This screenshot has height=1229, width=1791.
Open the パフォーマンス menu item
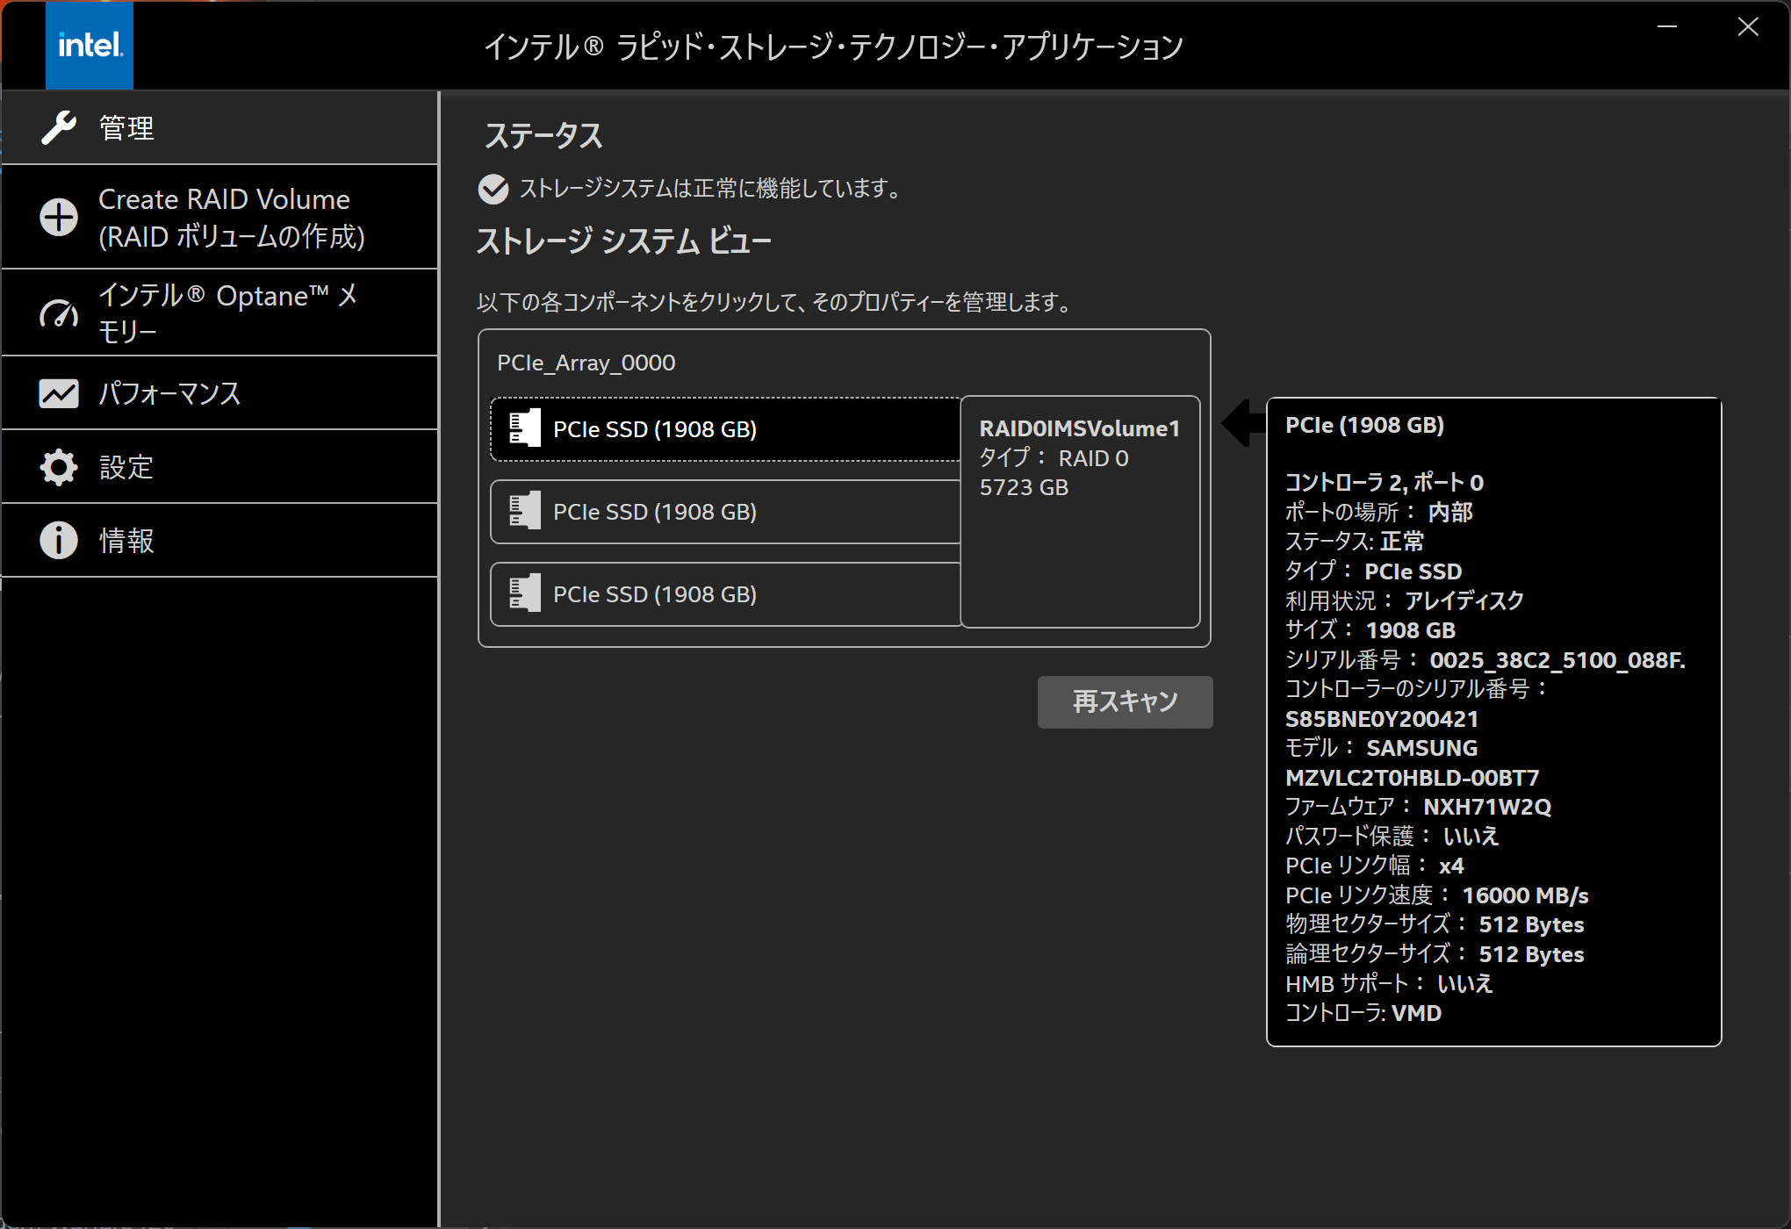point(170,393)
